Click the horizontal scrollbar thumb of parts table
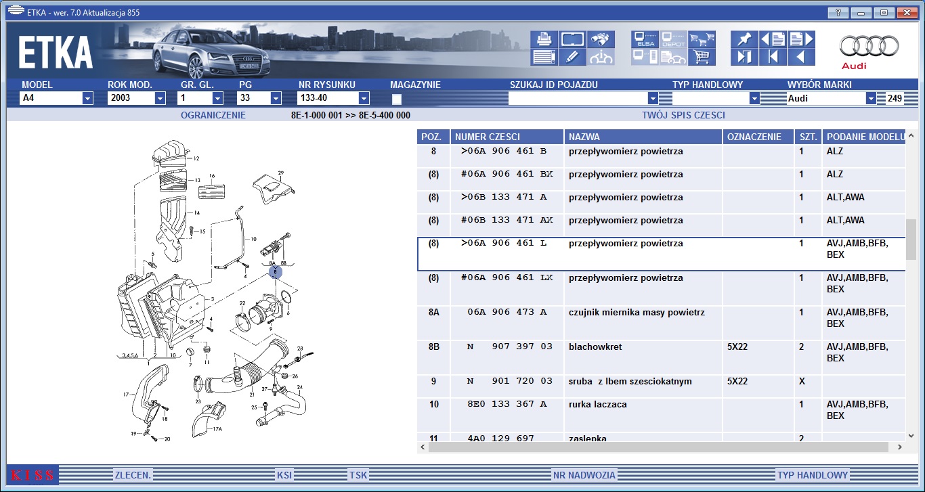Screen dimensions: 925x492 point(659,447)
